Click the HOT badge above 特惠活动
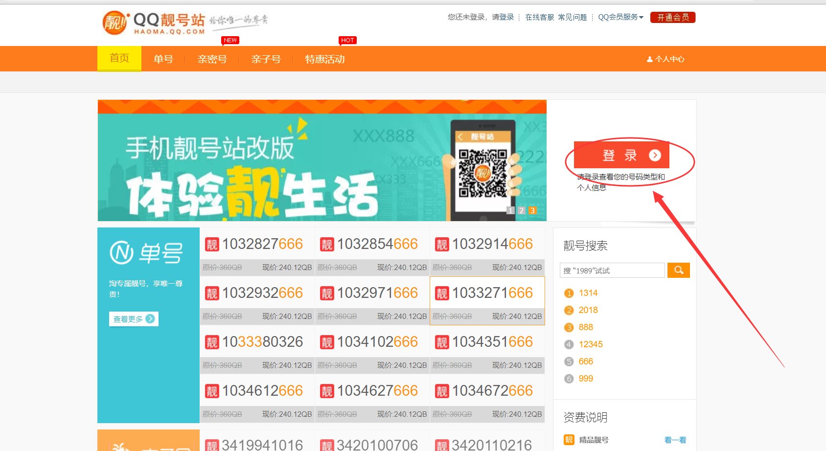The image size is (826, 451). 347,40
